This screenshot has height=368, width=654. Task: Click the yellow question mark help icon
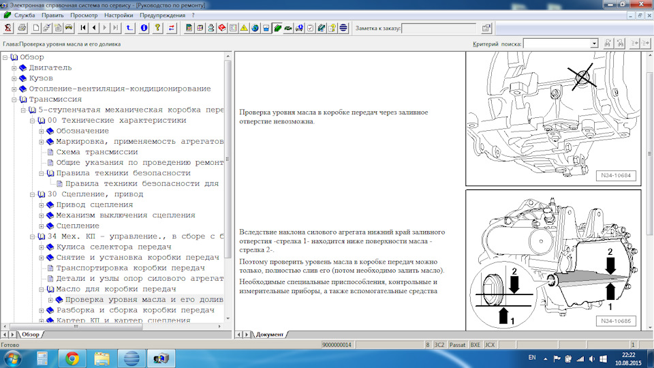click(x=157, y=28)
